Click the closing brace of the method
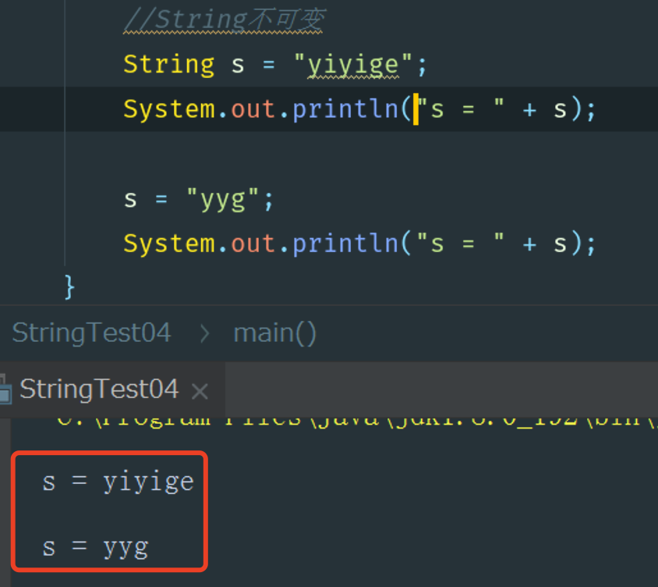The height and width of the screenshot is (587, 658). (69, 287)
